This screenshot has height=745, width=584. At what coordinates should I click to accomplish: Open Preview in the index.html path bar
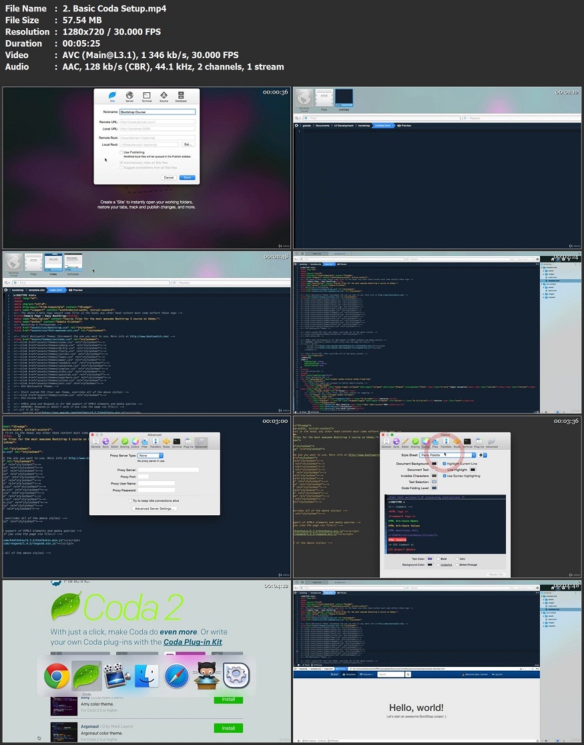tap(75, 290)
